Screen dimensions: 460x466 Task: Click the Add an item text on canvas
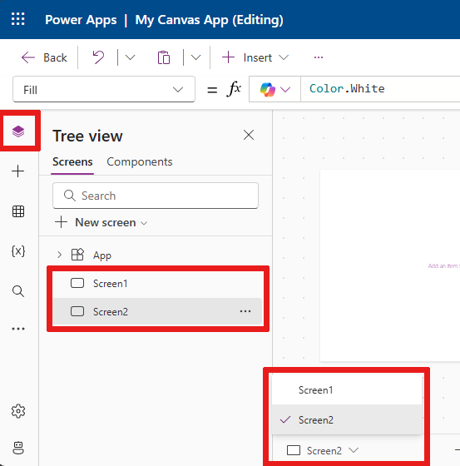(443, 266)
